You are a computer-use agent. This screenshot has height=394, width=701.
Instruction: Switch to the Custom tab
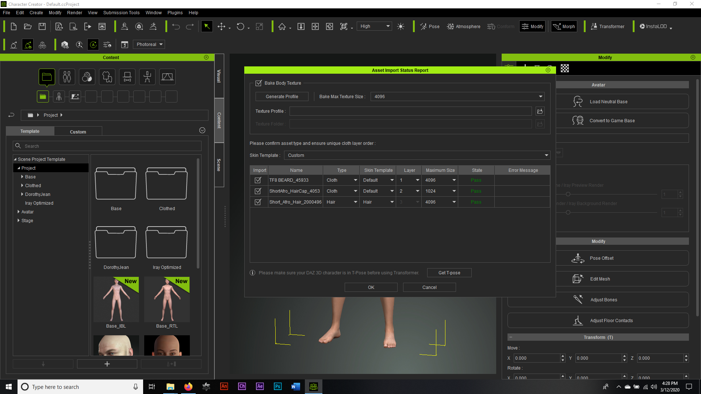tap(78, 132)
